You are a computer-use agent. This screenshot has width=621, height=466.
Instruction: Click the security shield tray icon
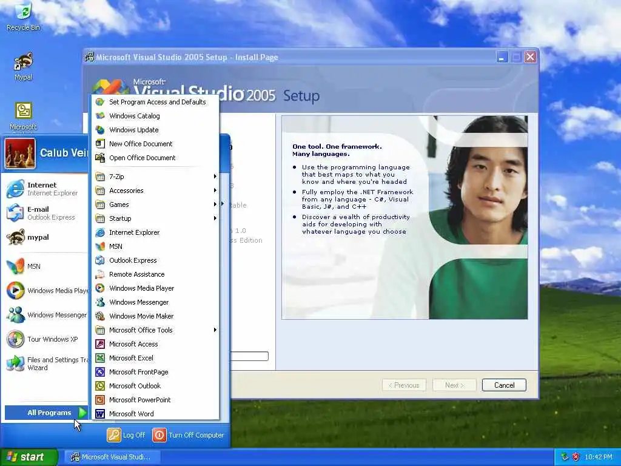(576, 457)
